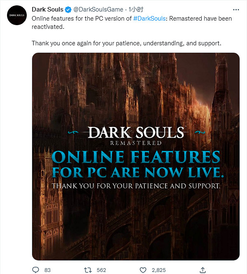The height and width of the screenshot is (274, 247).
Task: Click the blue 'Online Features' headline in image
Action: click(136, 157)
